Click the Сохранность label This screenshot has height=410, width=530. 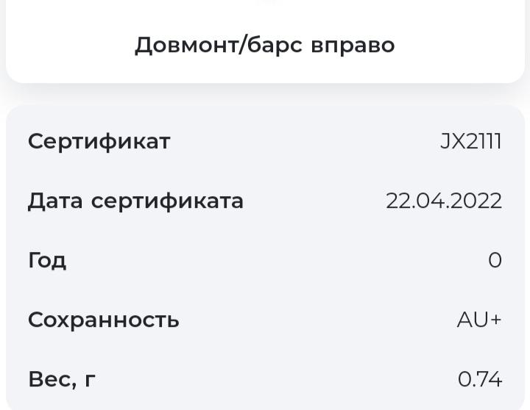pos(103,320)
